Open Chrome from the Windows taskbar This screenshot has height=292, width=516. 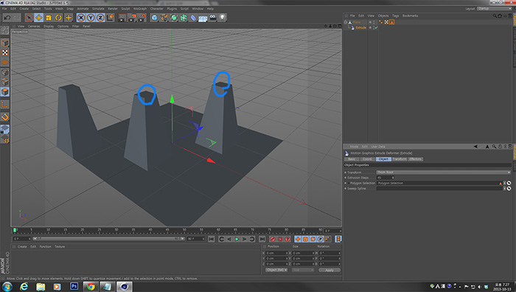(91, 286)
